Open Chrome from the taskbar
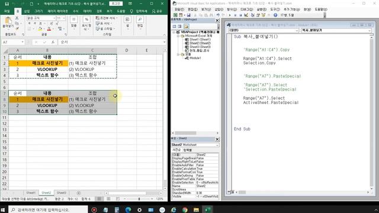The image size is (379, 213). click(x=185, y=210)
